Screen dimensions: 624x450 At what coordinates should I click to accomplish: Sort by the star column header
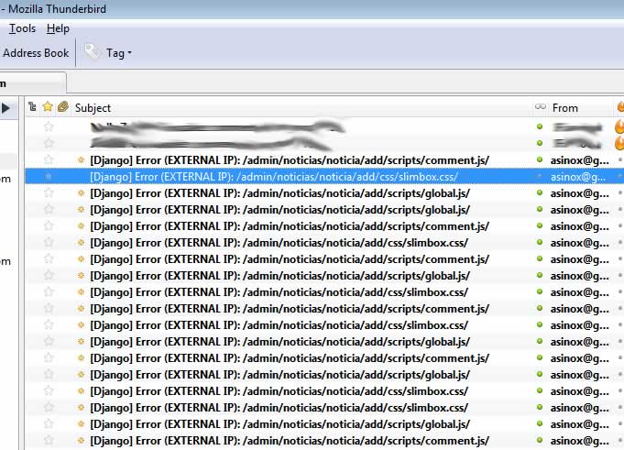[48, 106]
